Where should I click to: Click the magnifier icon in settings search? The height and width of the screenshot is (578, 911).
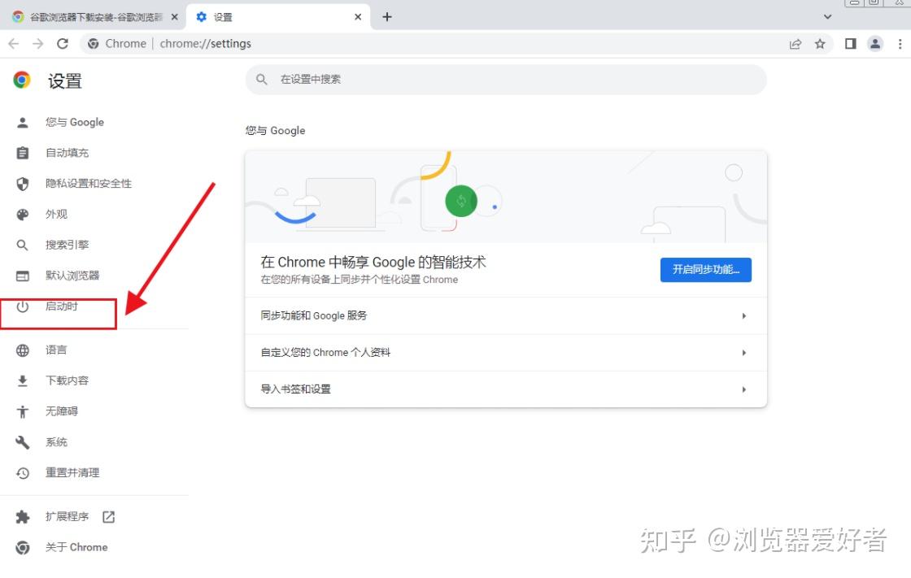[261, 80]
